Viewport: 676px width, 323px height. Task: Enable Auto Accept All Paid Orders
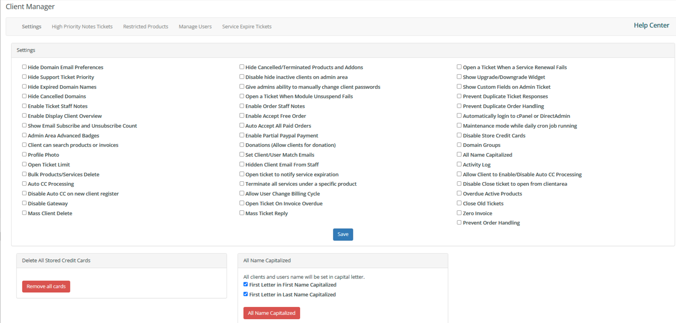[x=242, y=126]
